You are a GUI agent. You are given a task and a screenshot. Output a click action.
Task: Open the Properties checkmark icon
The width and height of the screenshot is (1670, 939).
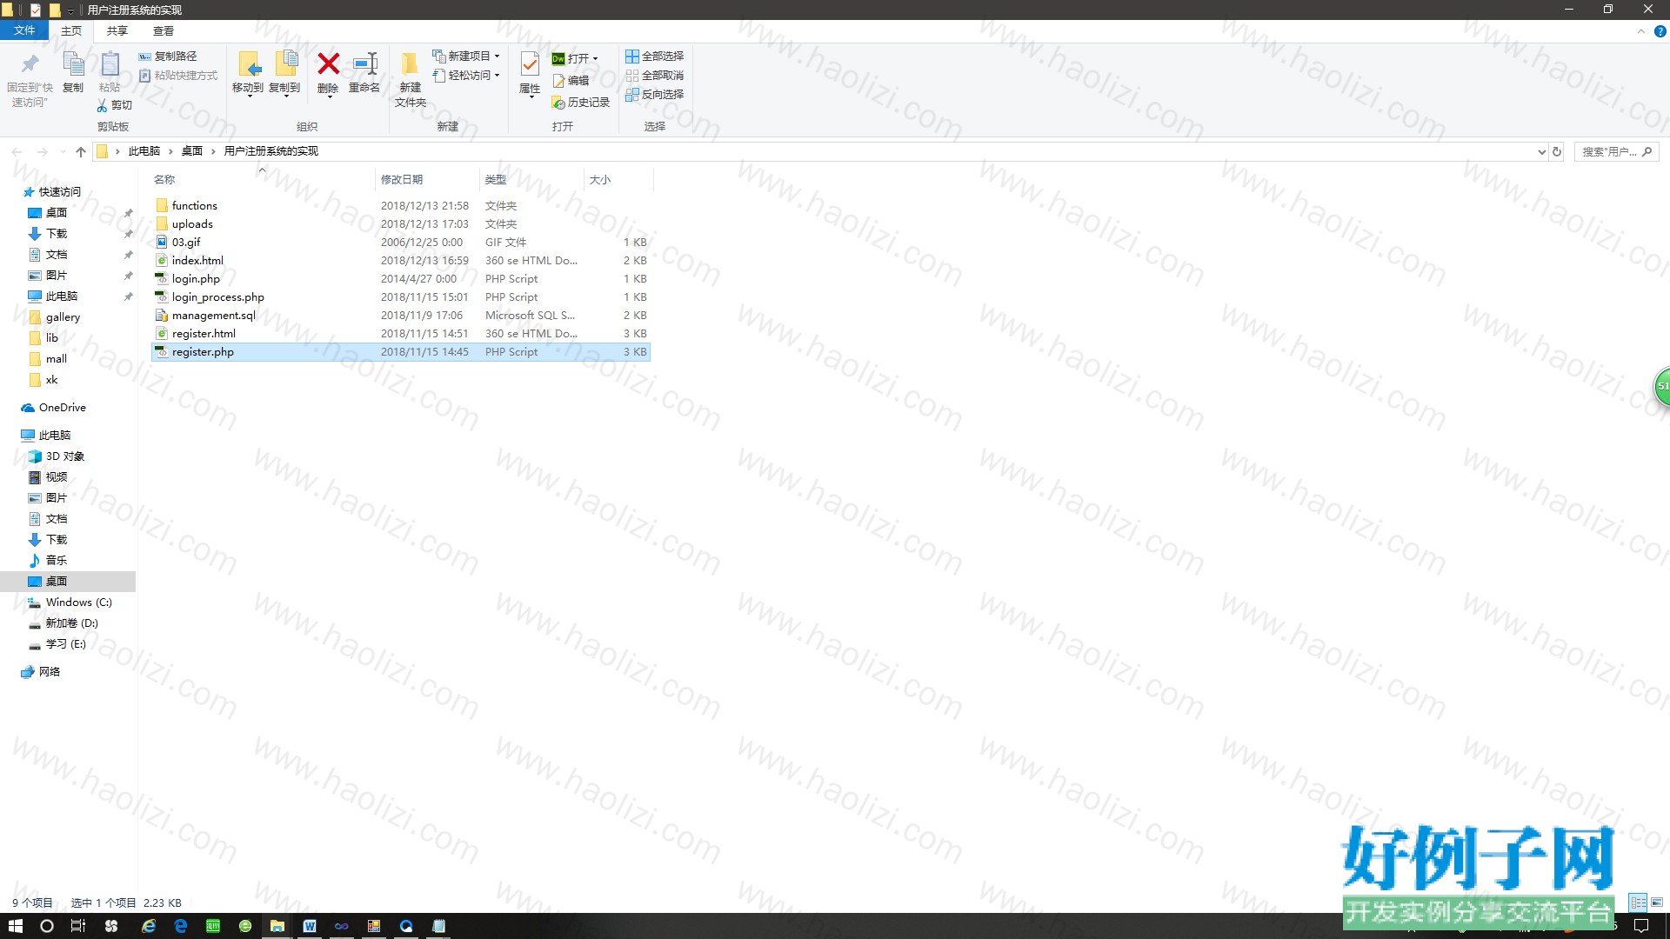530,63
